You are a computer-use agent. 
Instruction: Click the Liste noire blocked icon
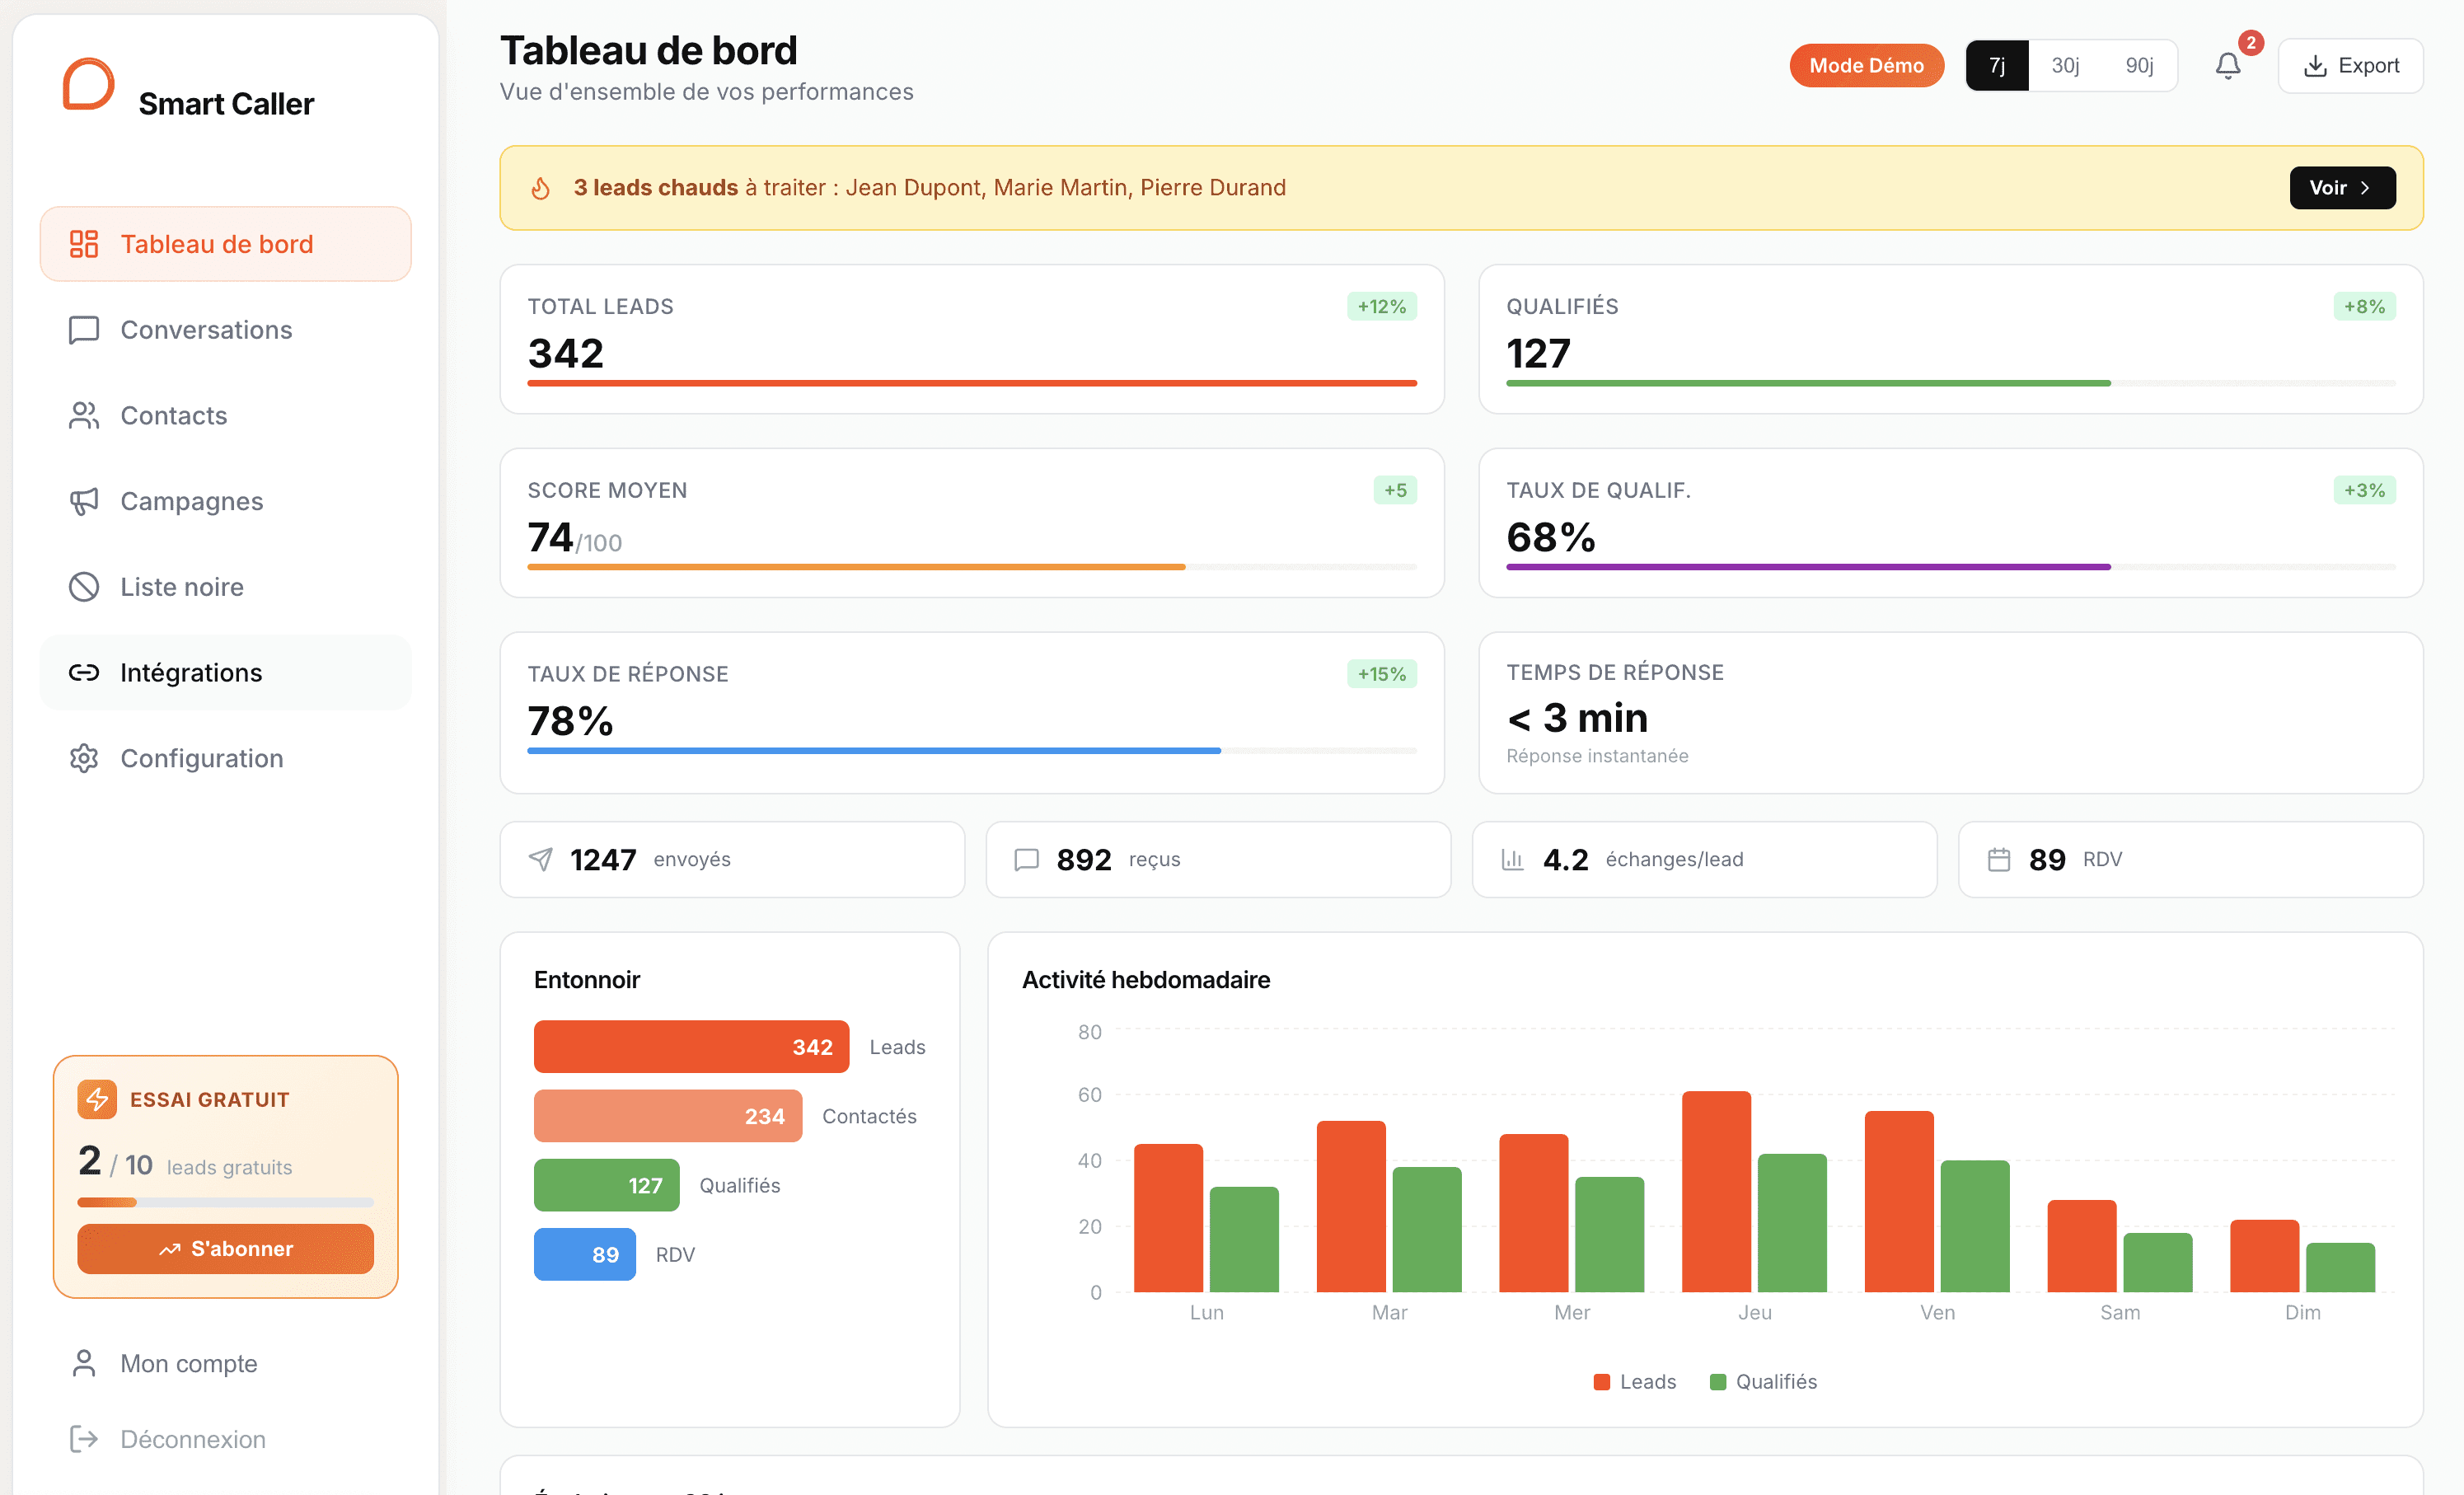84,587
